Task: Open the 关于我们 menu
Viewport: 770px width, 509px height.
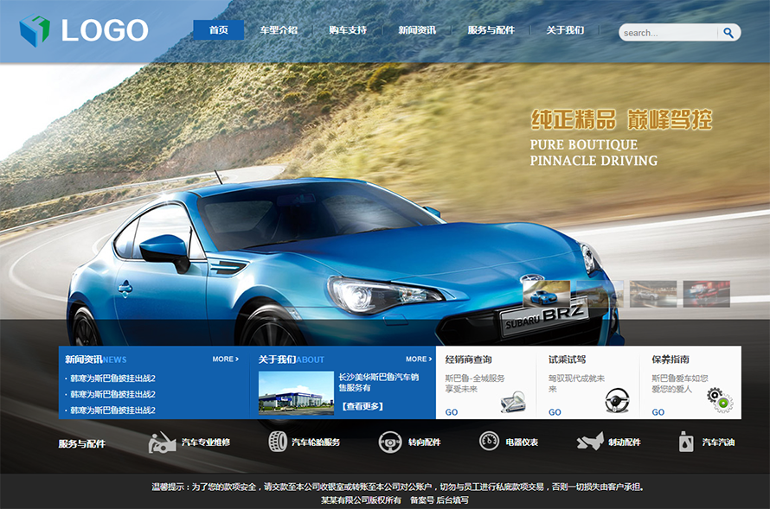Action: (x=565, y=30)
